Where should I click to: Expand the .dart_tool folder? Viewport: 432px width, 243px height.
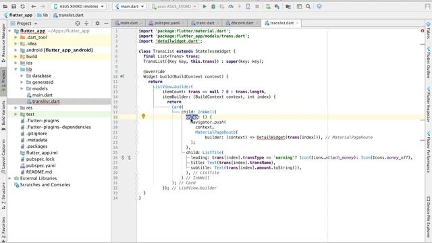(x=16, y=37)
